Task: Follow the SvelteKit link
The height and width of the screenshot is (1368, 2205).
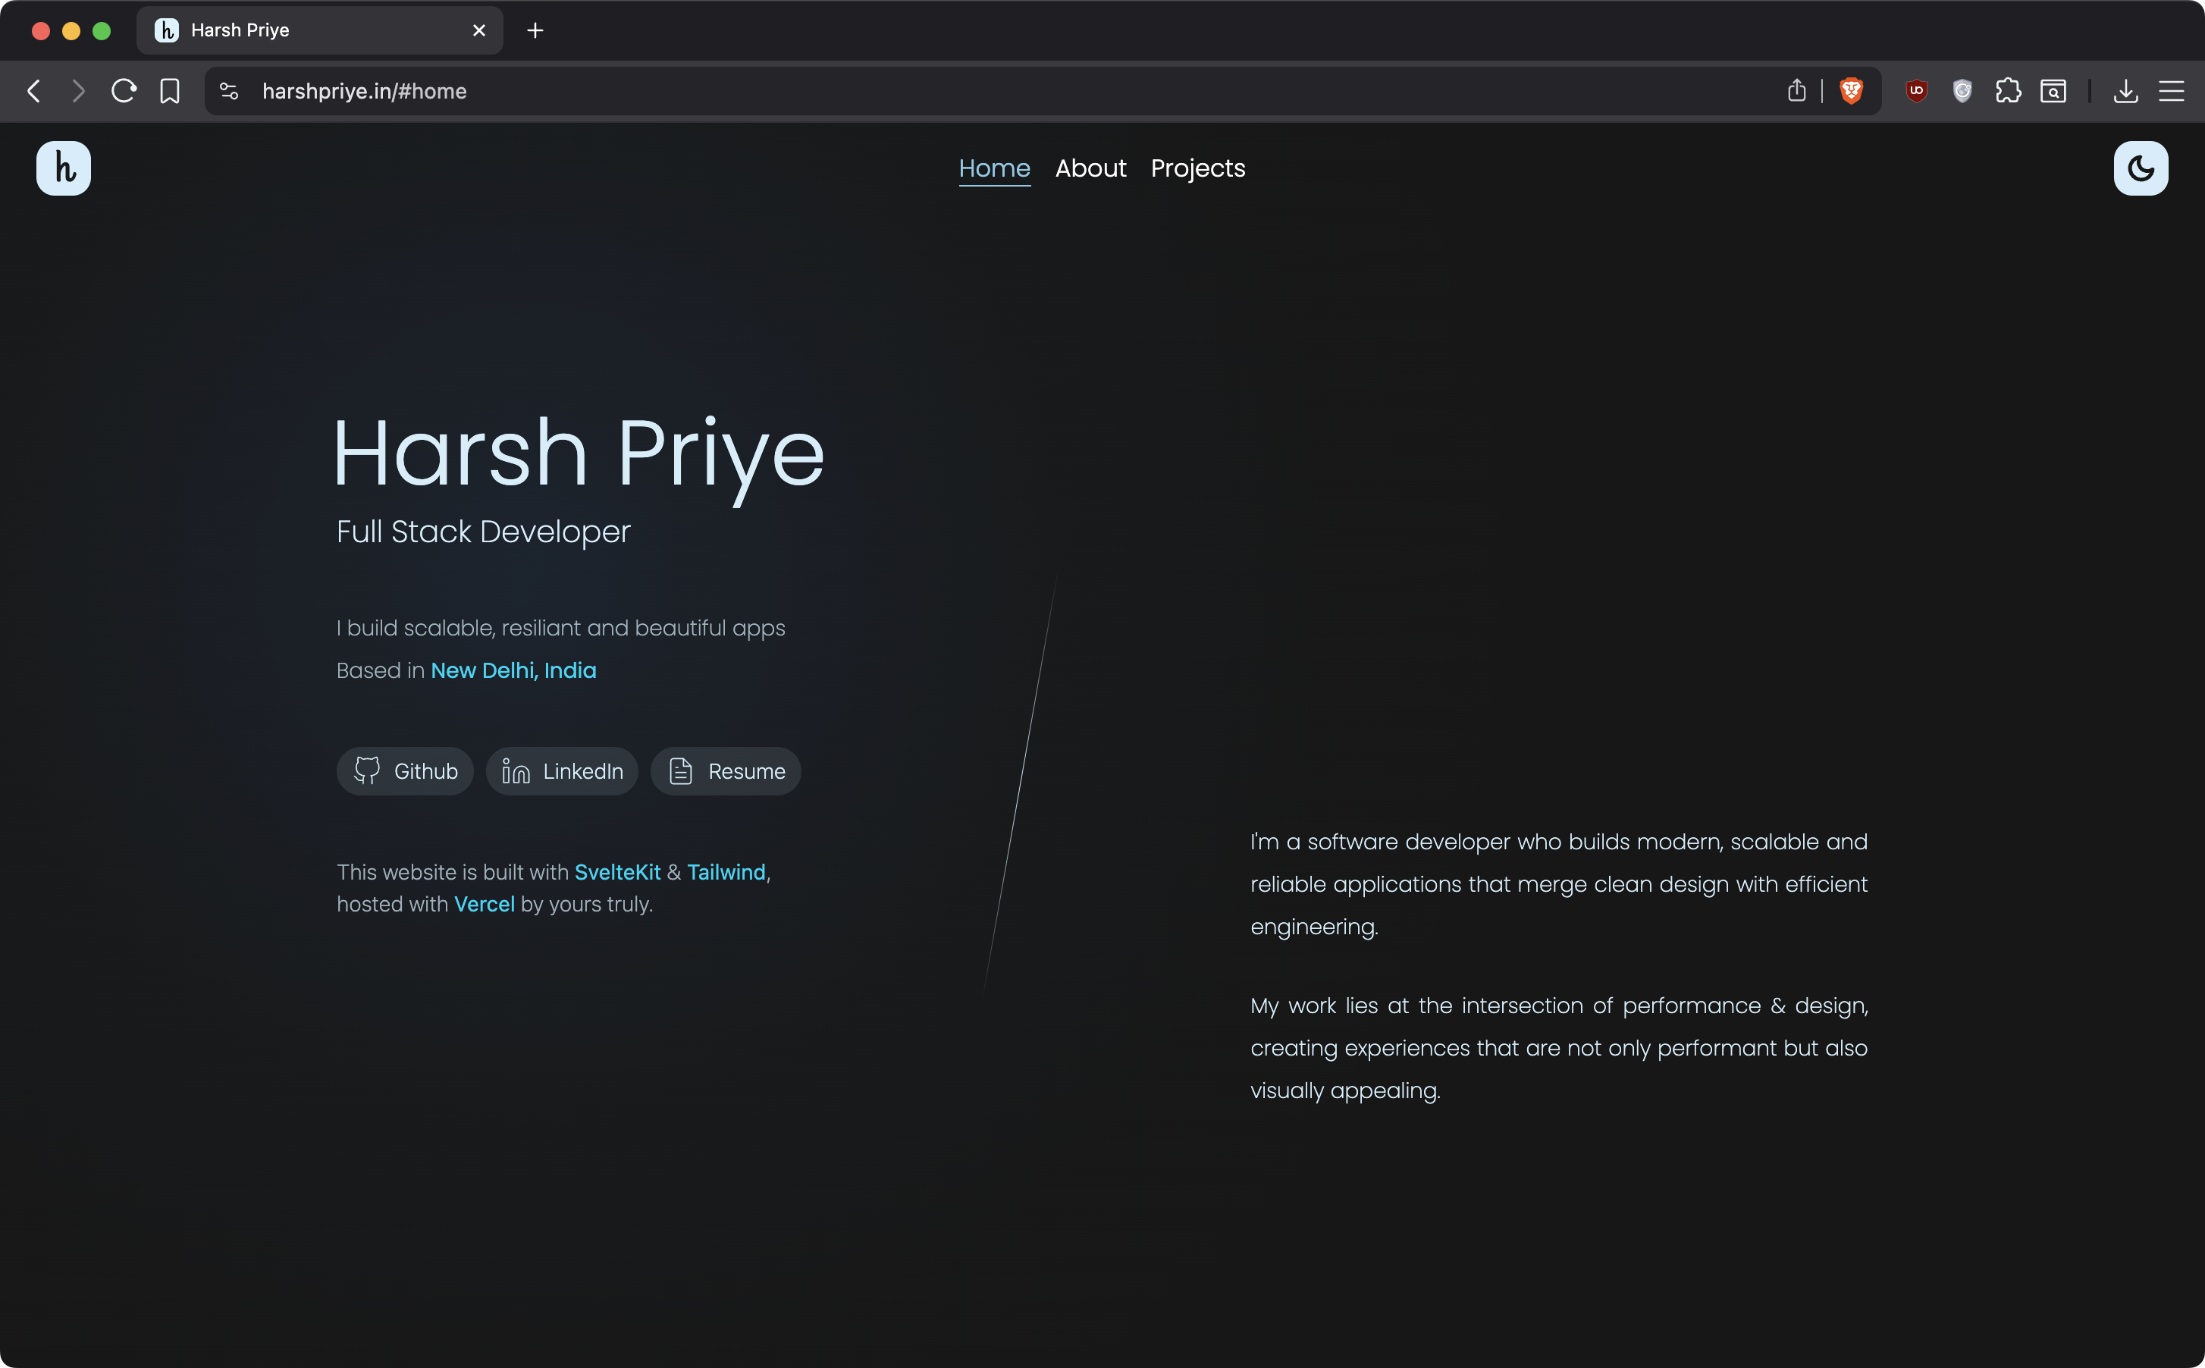Action: click(616, 872)
